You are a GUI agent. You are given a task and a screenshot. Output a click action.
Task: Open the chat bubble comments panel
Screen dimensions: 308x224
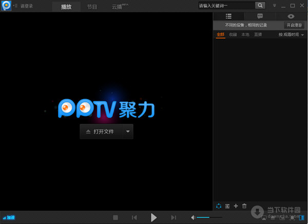(260, 16)
